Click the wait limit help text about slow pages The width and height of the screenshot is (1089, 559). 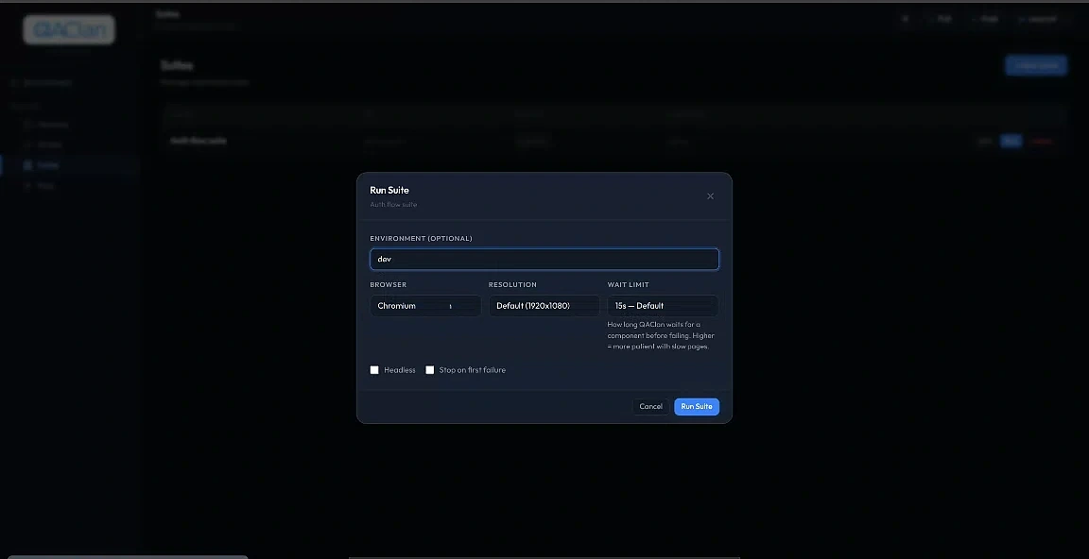pyautogui.click(x=661, y=335)
